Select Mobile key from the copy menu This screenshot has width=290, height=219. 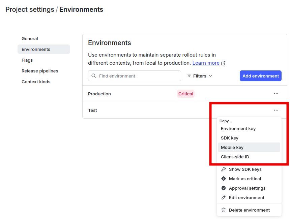[232, 147]
